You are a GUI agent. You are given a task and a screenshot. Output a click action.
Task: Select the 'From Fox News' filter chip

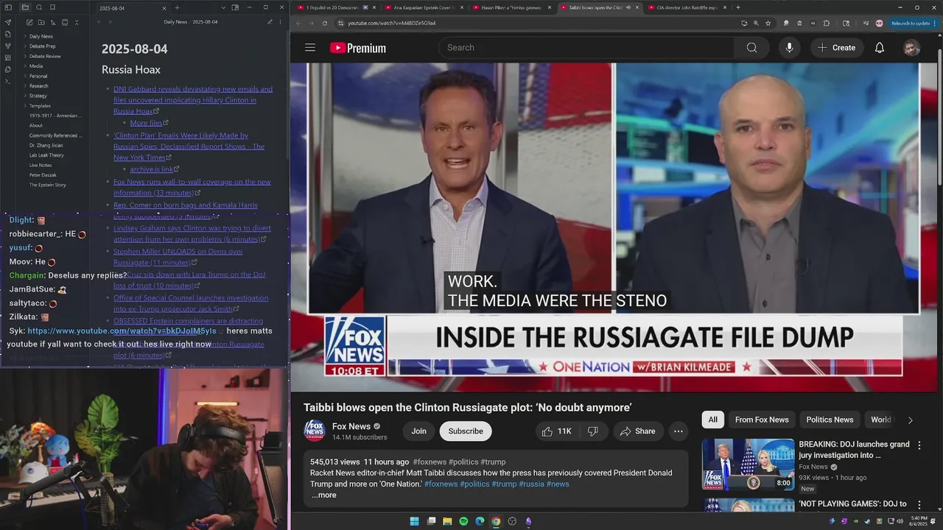tap(762, 420)
